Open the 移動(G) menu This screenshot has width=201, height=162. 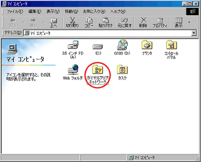(71, 11)
